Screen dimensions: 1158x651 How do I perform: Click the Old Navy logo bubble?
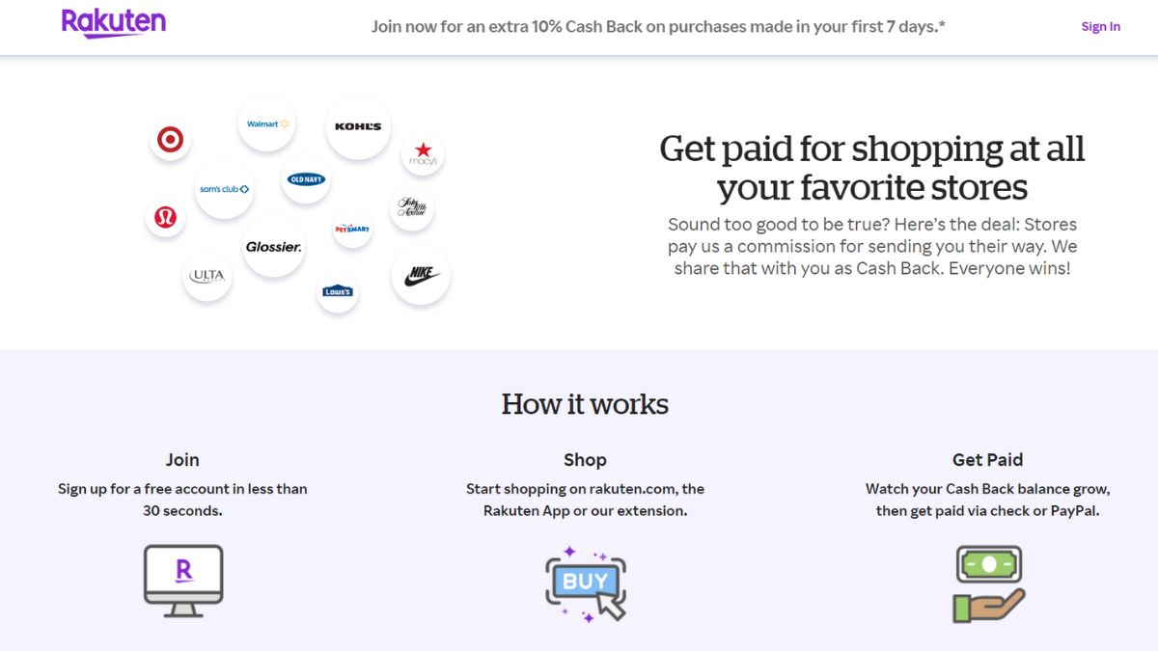(x=305, y=179)
